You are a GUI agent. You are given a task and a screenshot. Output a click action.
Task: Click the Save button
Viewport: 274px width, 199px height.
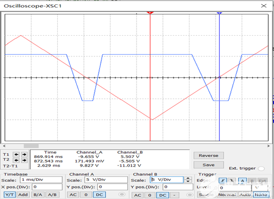pyautogui.click(x=209, y=165)
